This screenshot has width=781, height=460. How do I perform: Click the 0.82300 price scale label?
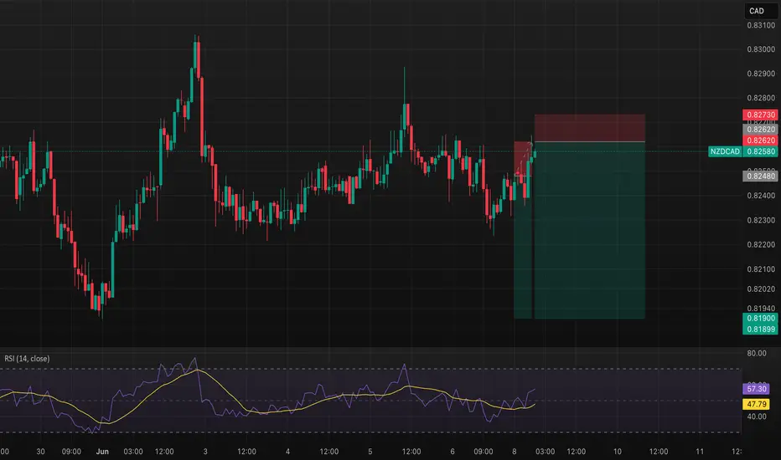click(761, 220)
